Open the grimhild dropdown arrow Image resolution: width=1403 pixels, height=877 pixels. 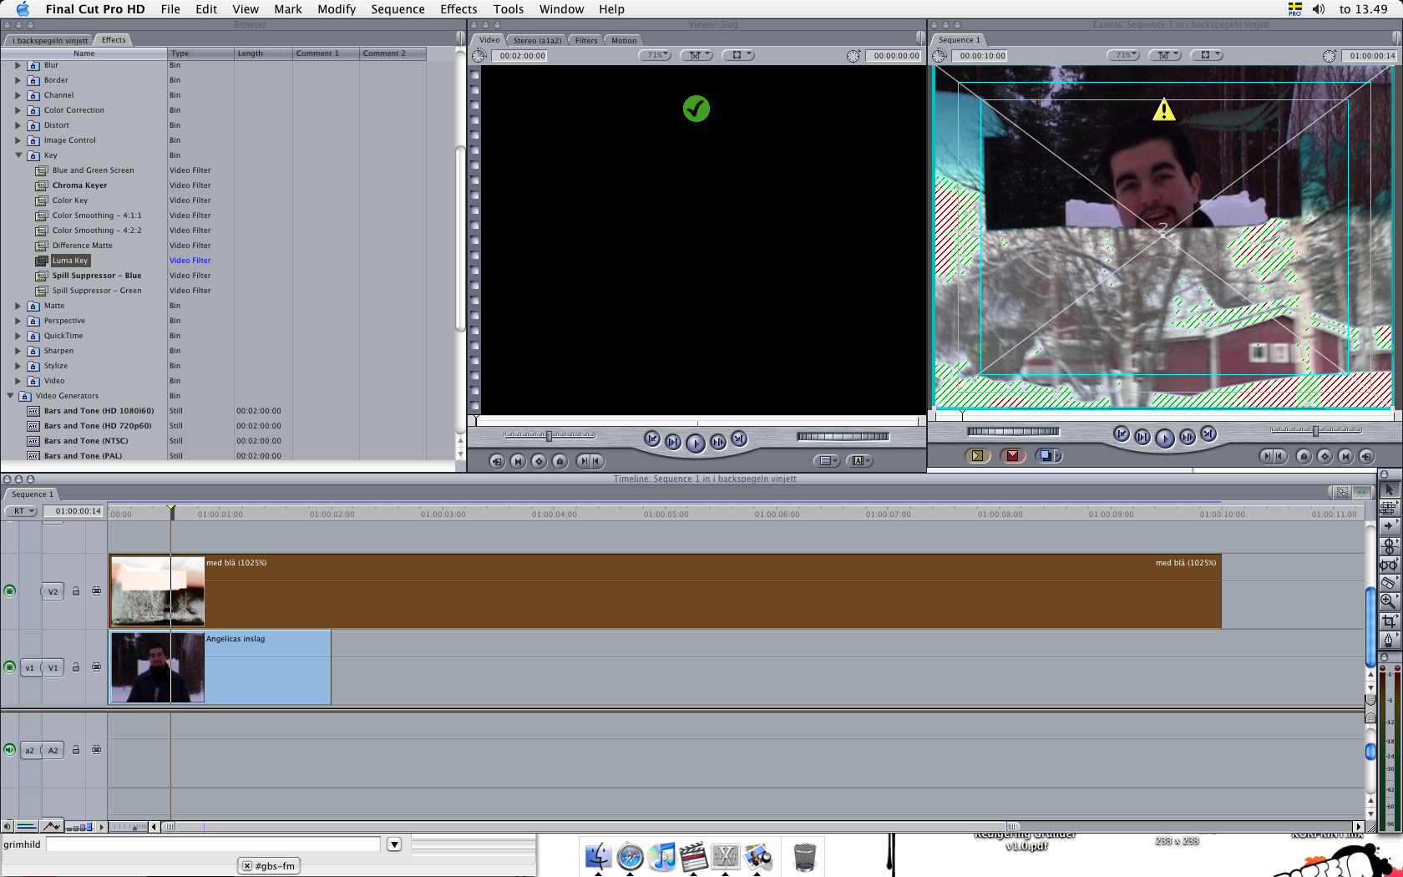pyautogui.click(x=394, y=844)
